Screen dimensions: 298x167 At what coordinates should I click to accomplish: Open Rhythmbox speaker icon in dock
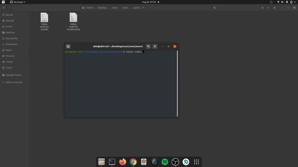(x=144, y=162)
